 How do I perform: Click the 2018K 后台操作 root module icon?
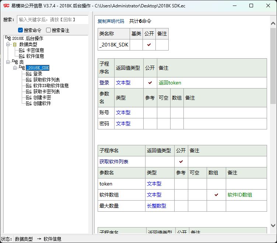[x=8, y=38]
